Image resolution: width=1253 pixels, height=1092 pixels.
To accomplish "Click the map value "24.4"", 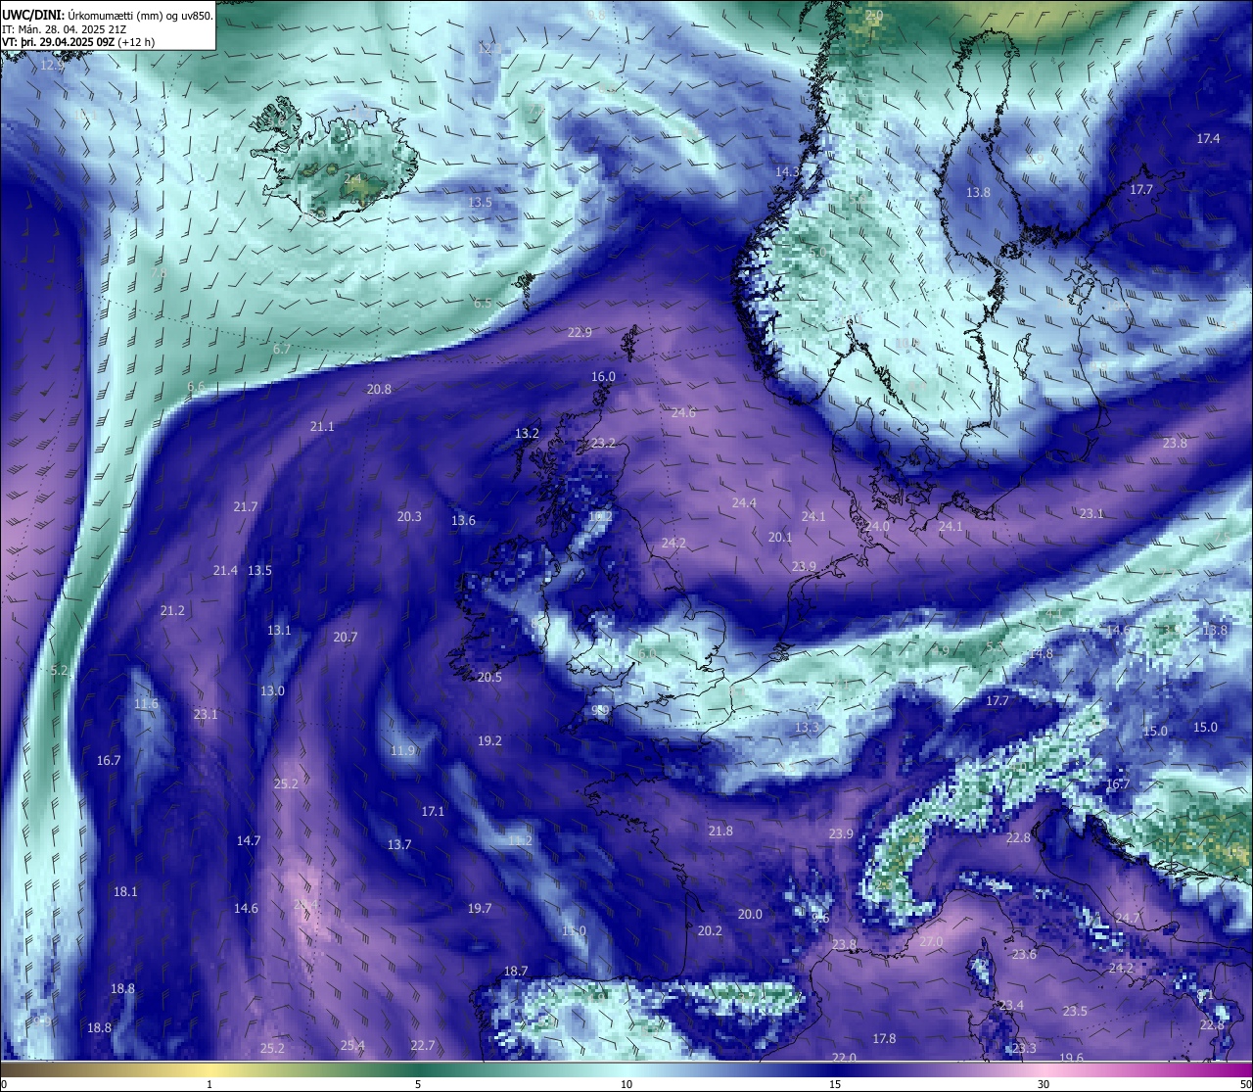I will [x=744, y=503].
